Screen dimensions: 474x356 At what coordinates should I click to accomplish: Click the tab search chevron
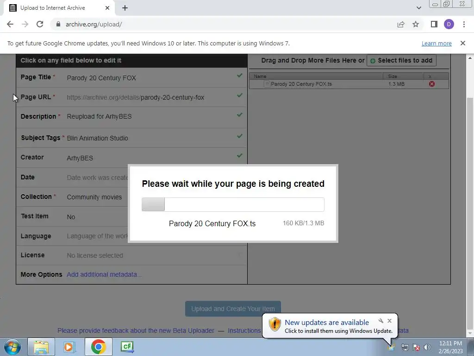pos(418,8)
